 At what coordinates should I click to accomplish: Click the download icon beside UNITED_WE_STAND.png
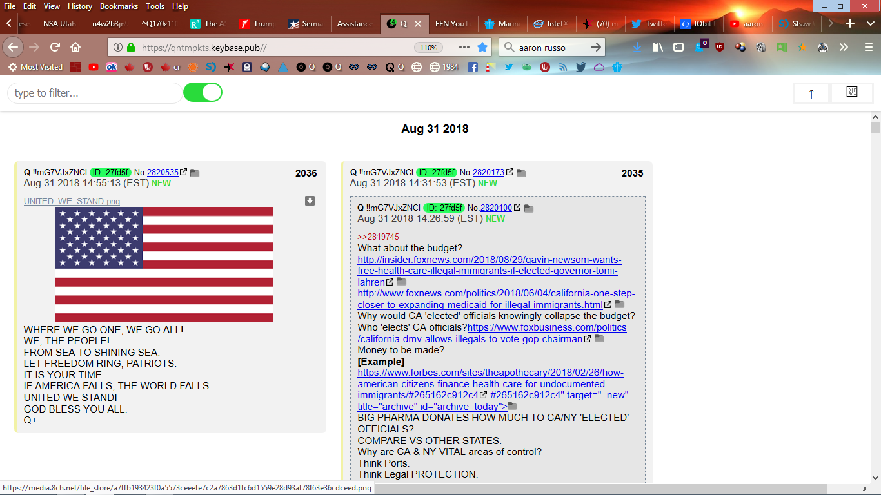click(310, 201)
